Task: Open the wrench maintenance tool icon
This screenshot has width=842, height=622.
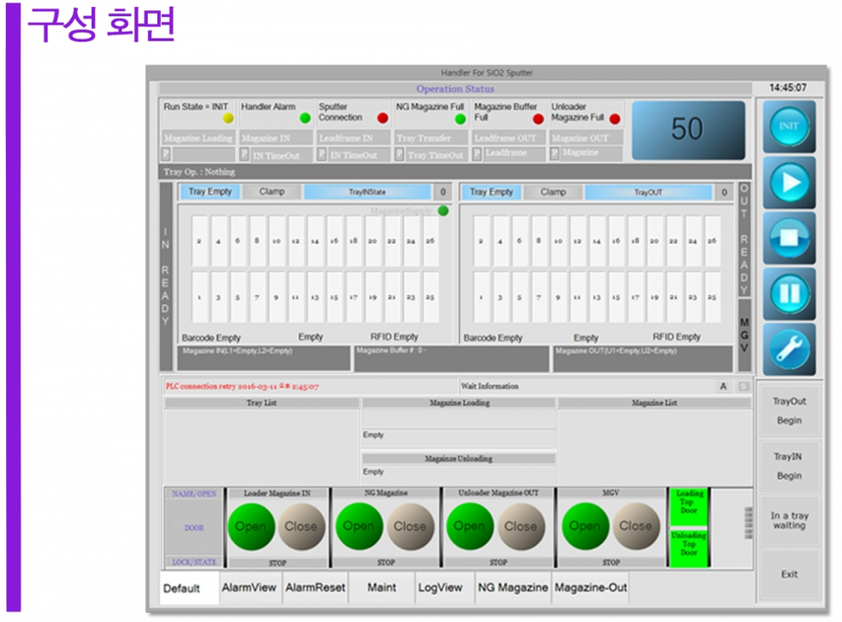Action: point(788,349)
